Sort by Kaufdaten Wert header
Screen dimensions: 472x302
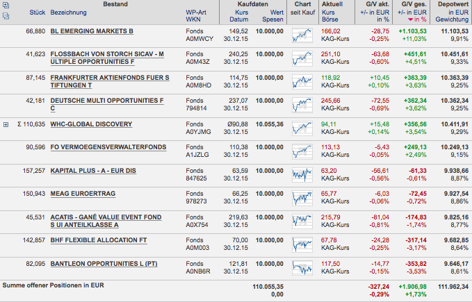point(277,12)
